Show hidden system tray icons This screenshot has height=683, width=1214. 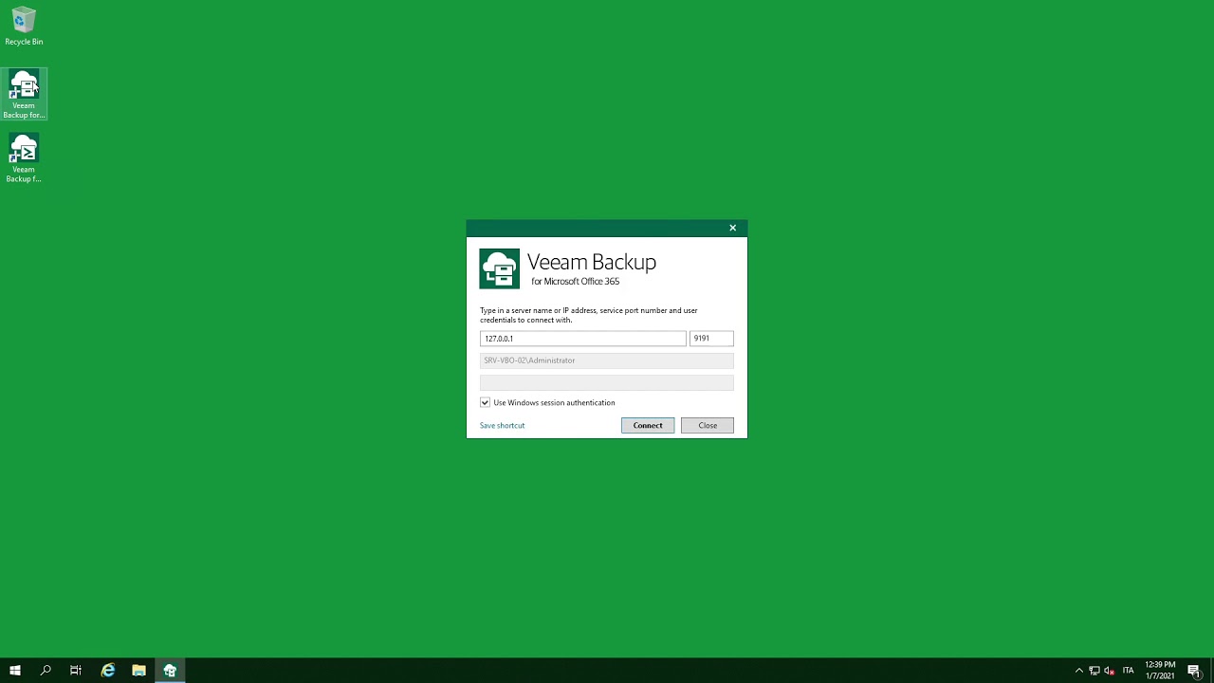(x=1078, y=671)
